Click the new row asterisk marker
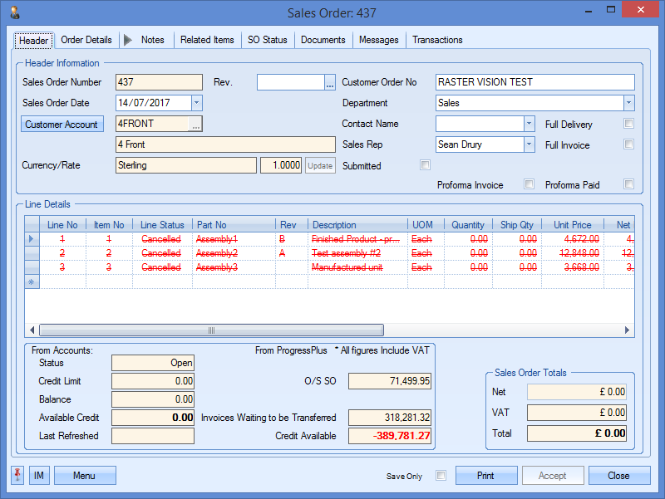 pyautogui.click(x=32, y=281)
